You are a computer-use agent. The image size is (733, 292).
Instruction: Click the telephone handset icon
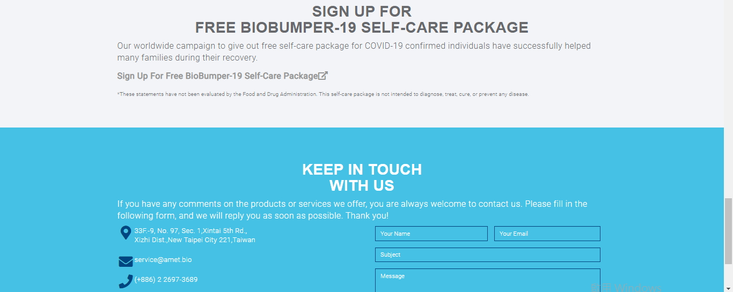click(x=126, y=281)
